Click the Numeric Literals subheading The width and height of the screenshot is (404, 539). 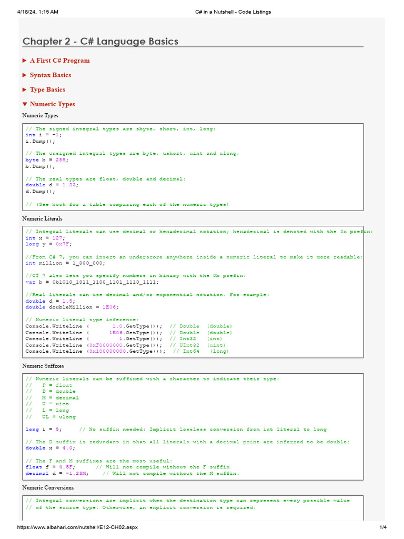point(42,218)
